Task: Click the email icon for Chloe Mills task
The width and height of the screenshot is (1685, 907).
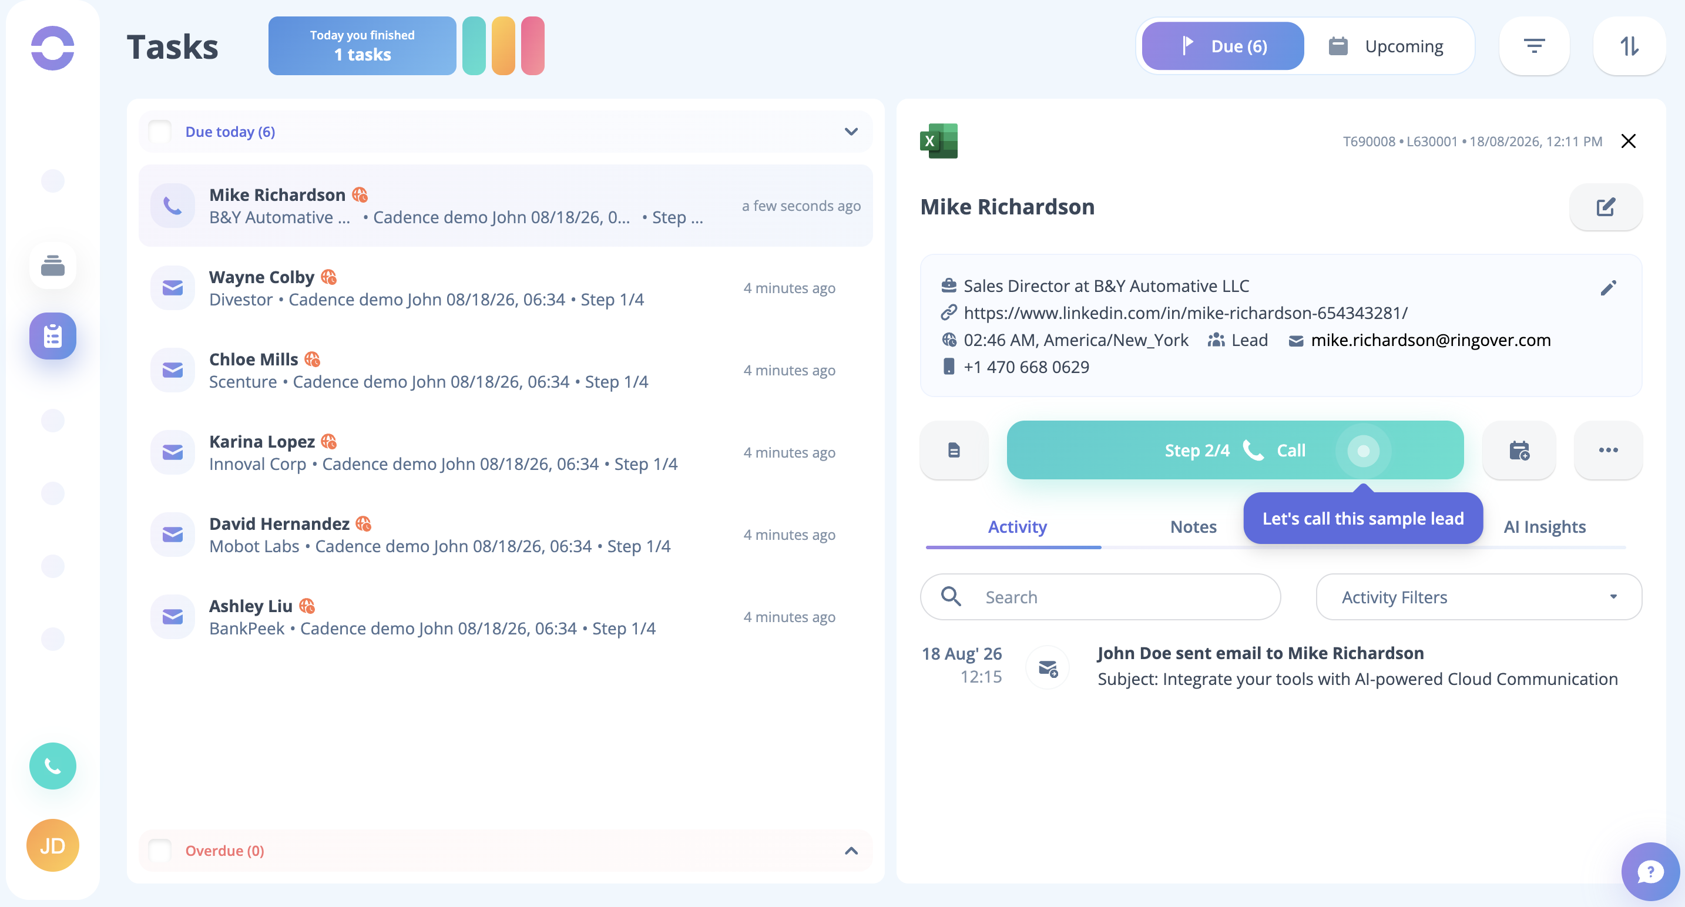Action: click(x=173, y=370)
